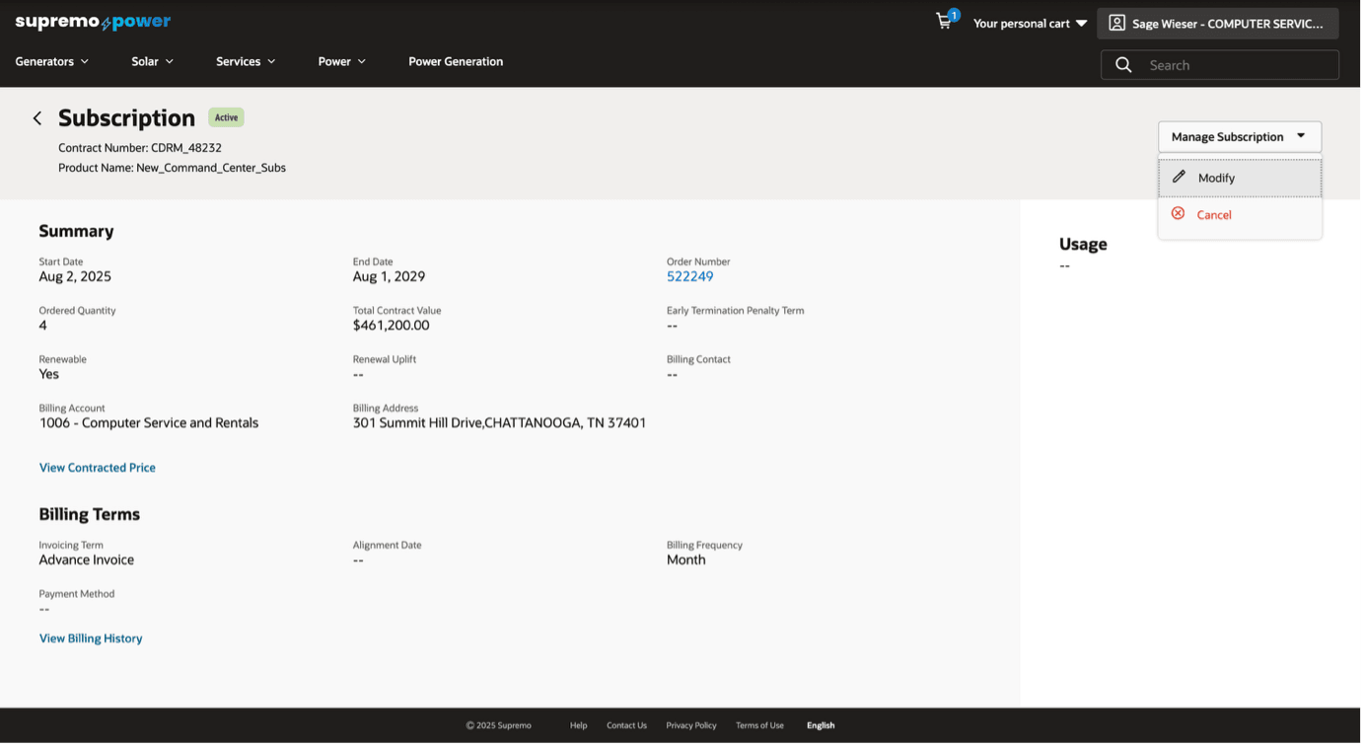Screen dimensions: 1365x747
Task: Choose Modify from the Manage Subscription menu
Action: 1240,178
